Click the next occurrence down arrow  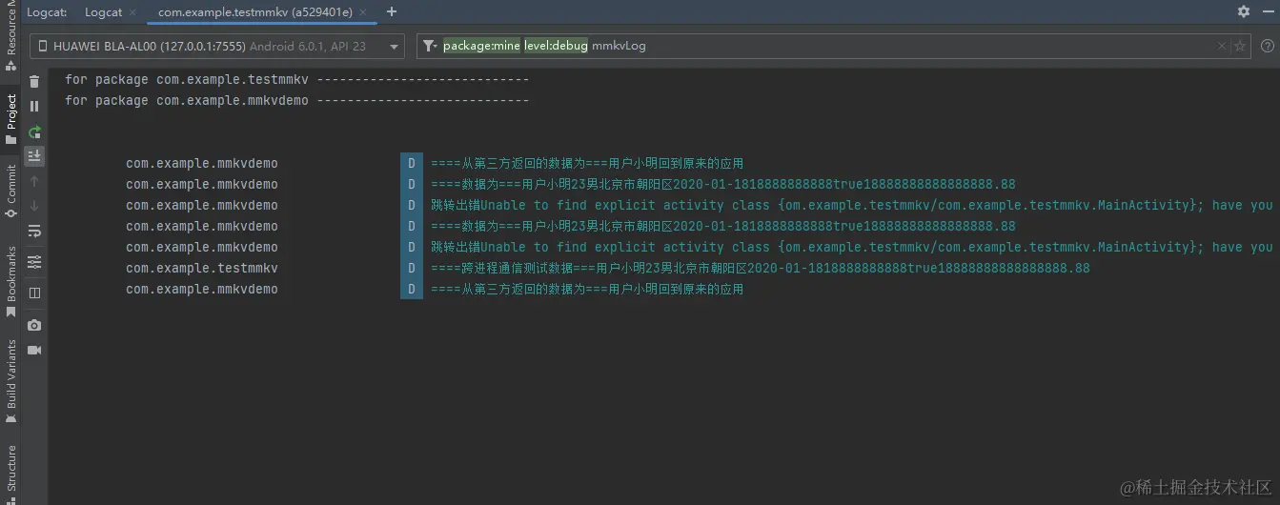[x=34, y=205]
